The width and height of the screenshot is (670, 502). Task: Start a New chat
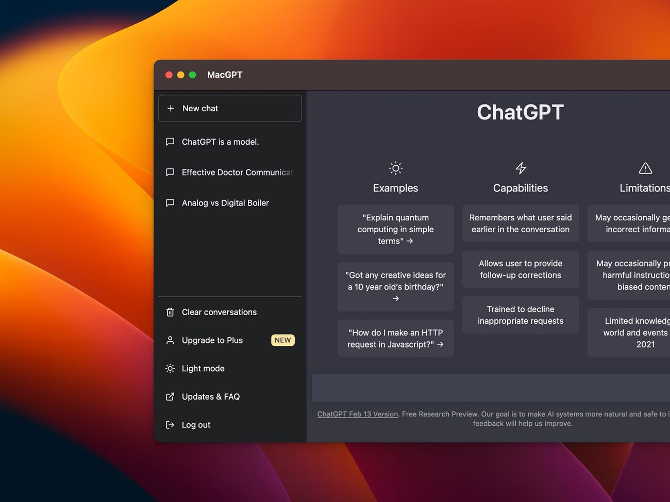click(x=230, y=108)
